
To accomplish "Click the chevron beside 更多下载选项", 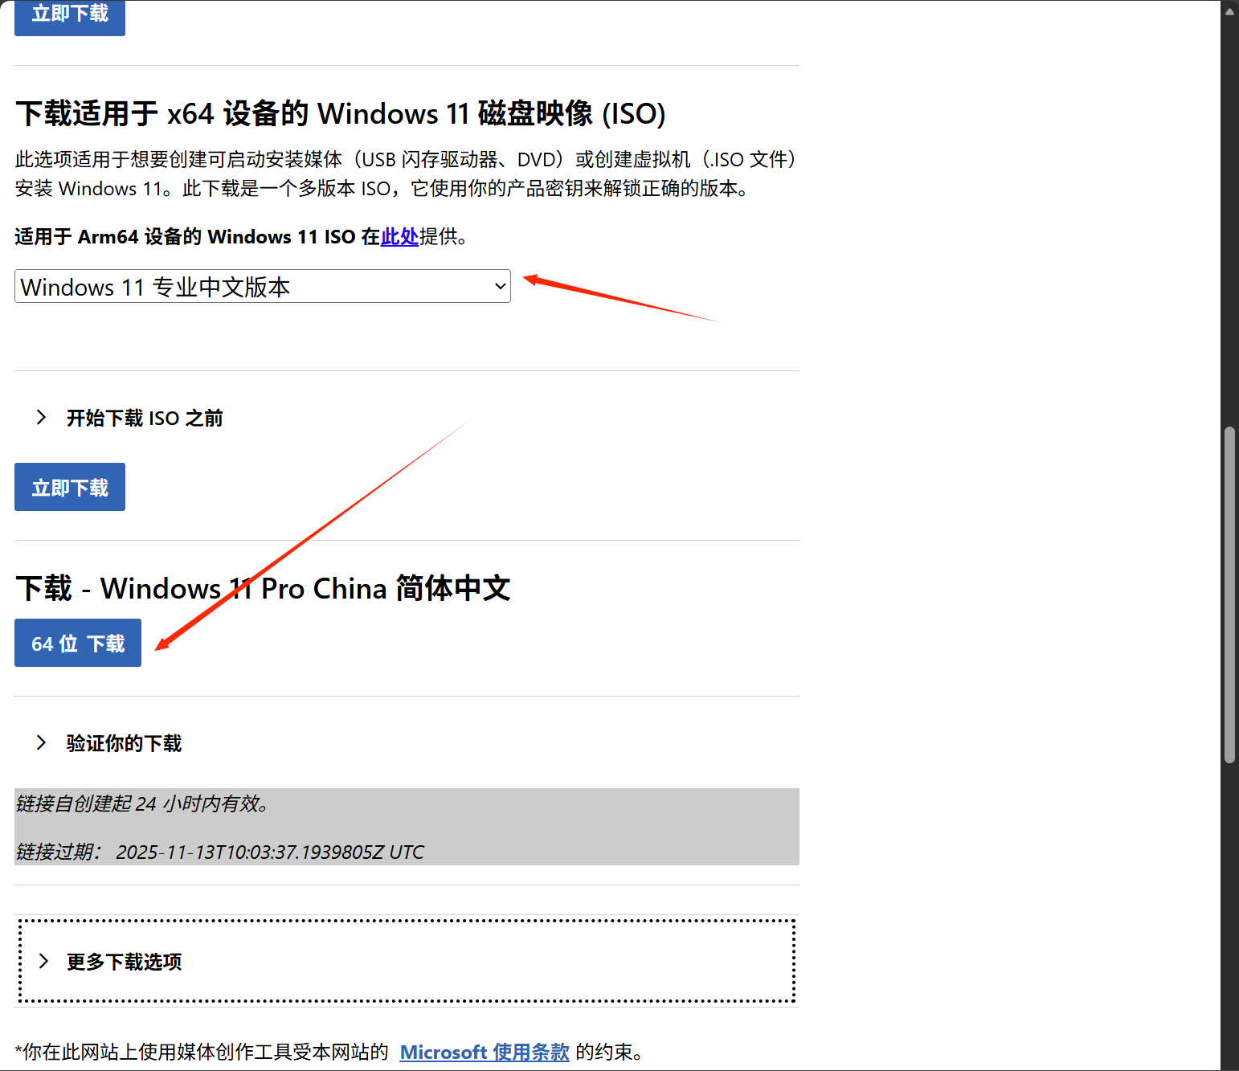I will 43,961.
